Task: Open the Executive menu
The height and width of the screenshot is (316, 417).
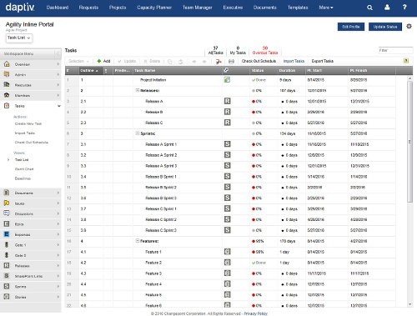Action: coord(233,8)
